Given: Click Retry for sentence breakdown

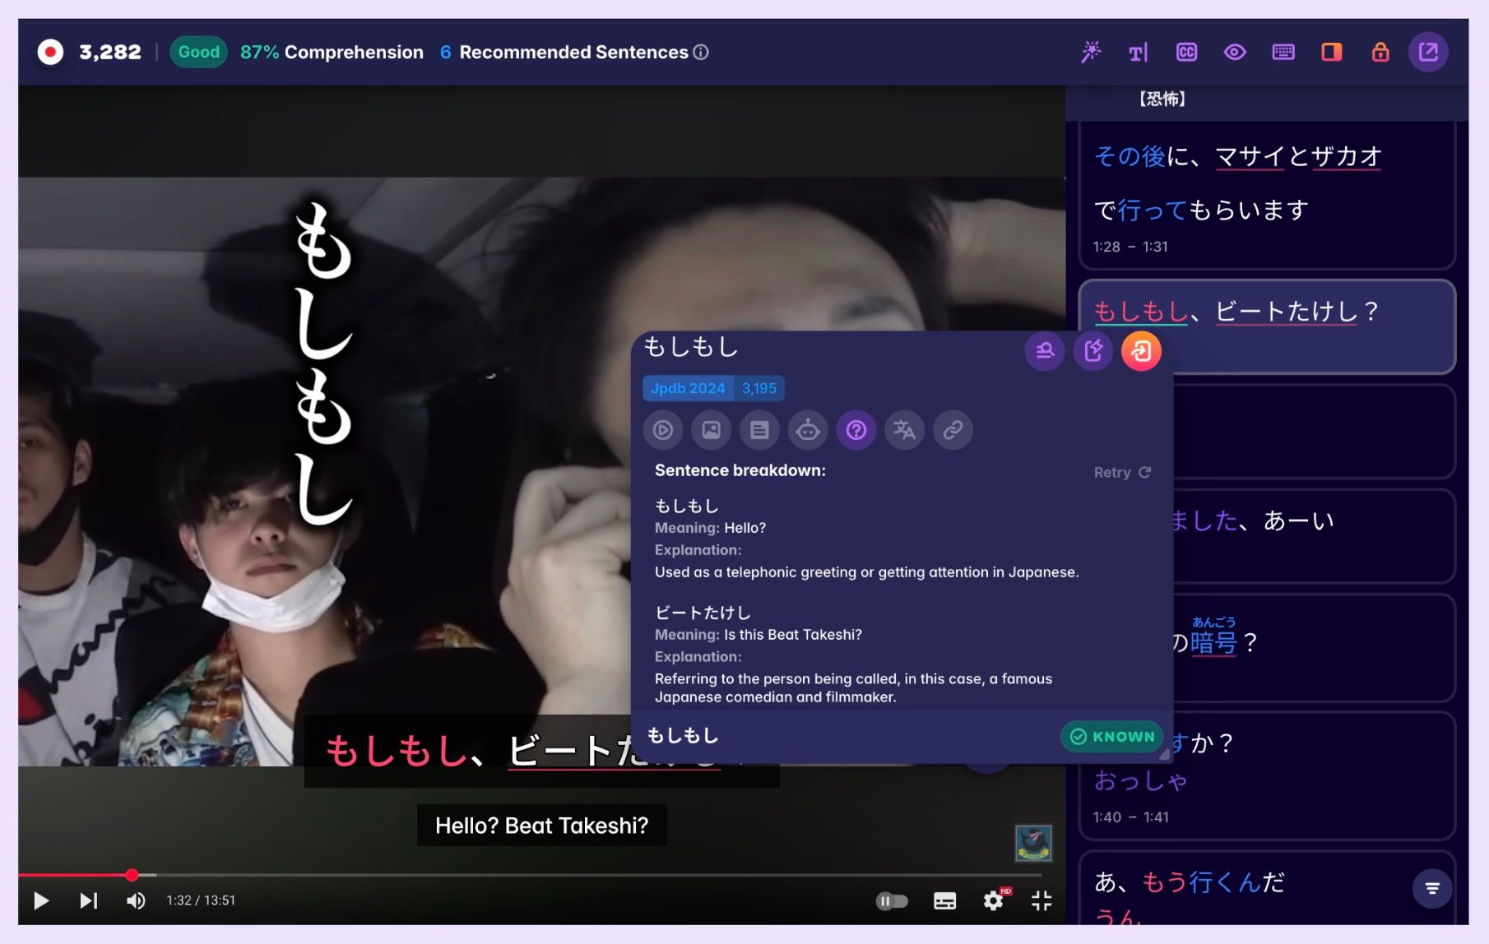Looking at the screenshot, I should tap(1121, 473).
